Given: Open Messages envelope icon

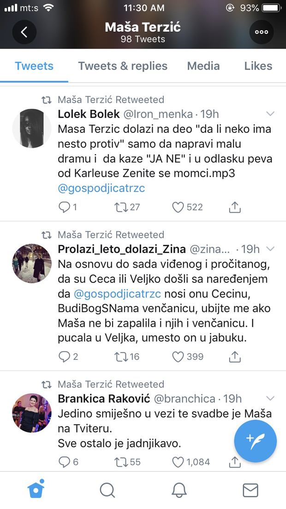Looking at the screenshot, I should click(250, 490).
